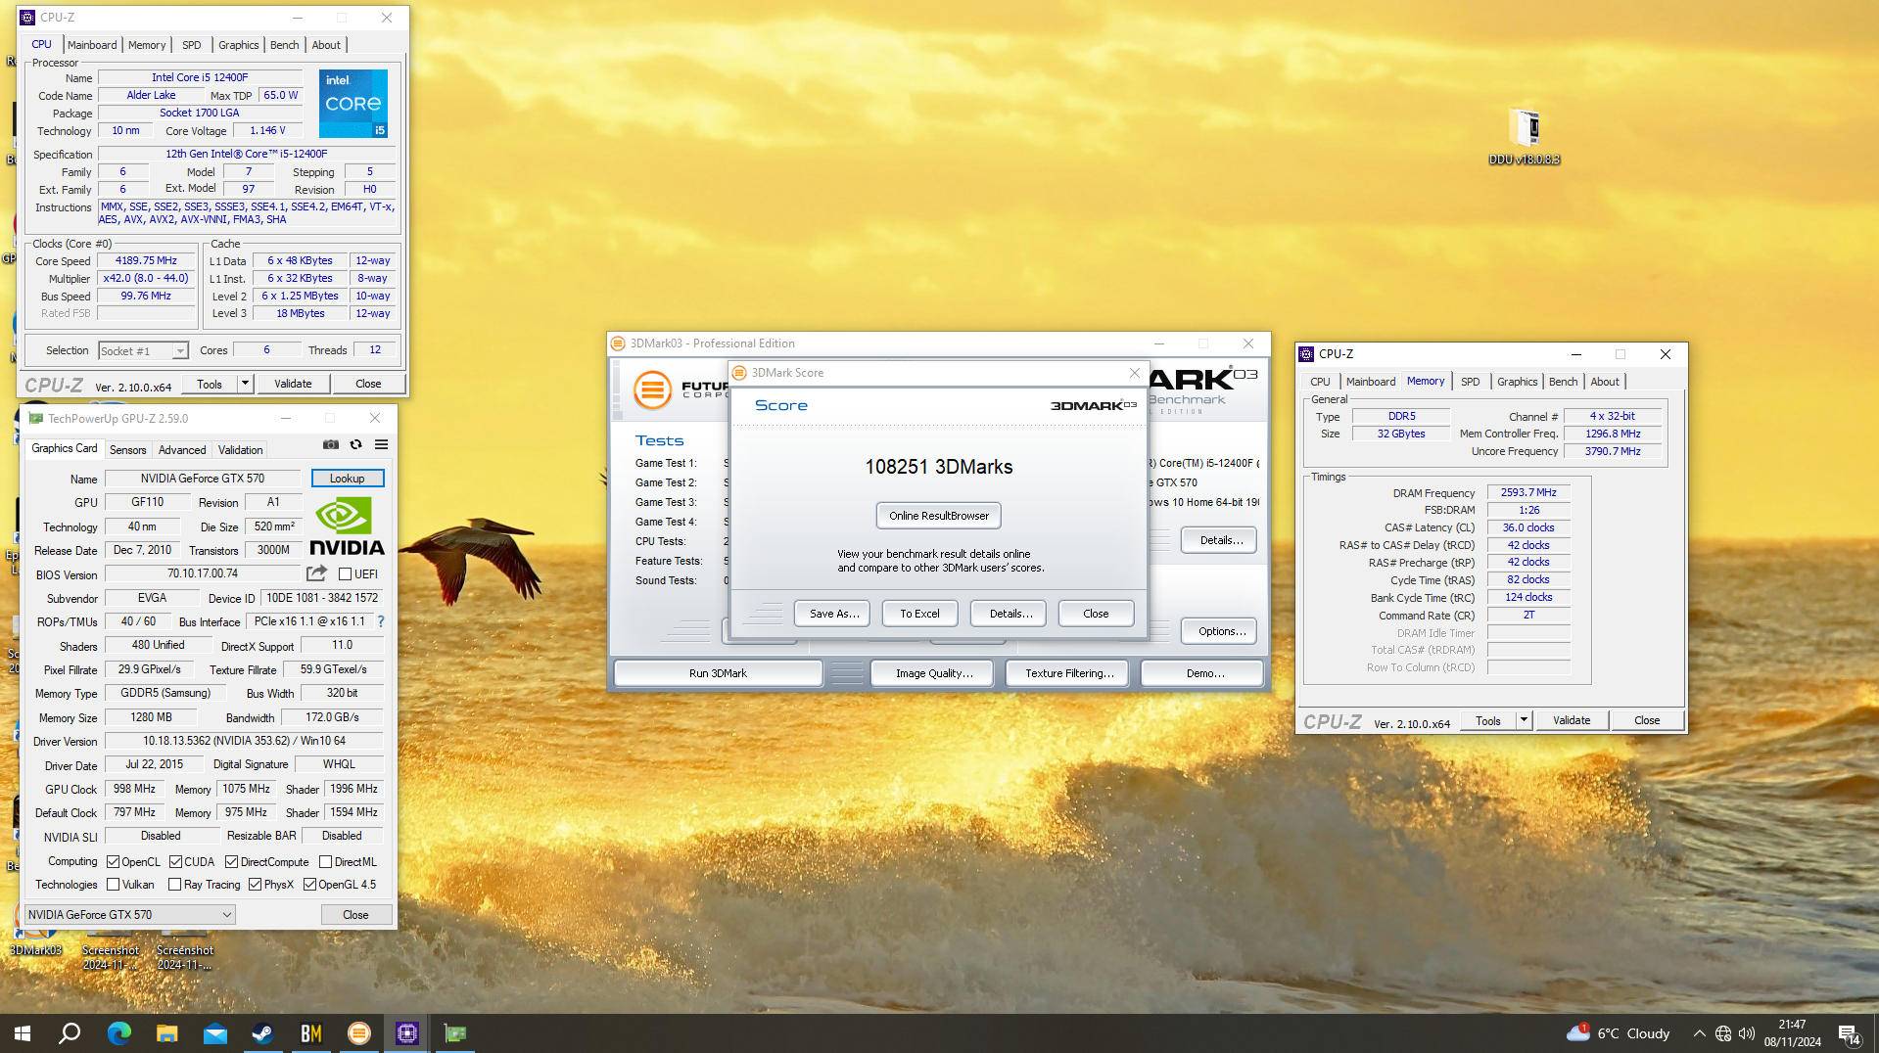Click Image Quality... button in 3DMark03

point(934,673)
